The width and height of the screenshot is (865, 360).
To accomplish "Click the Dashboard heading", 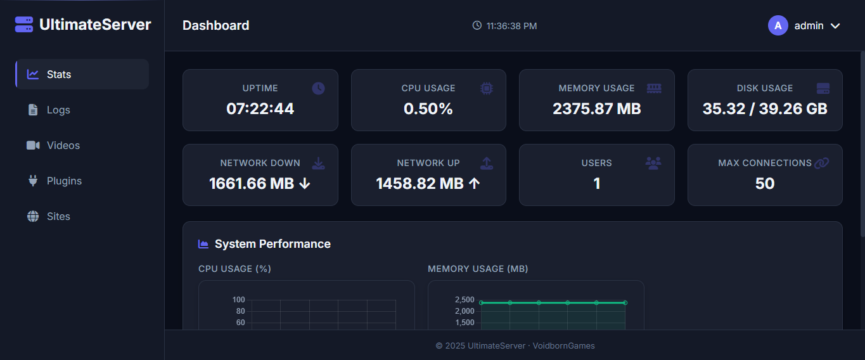I will (216, 25).
